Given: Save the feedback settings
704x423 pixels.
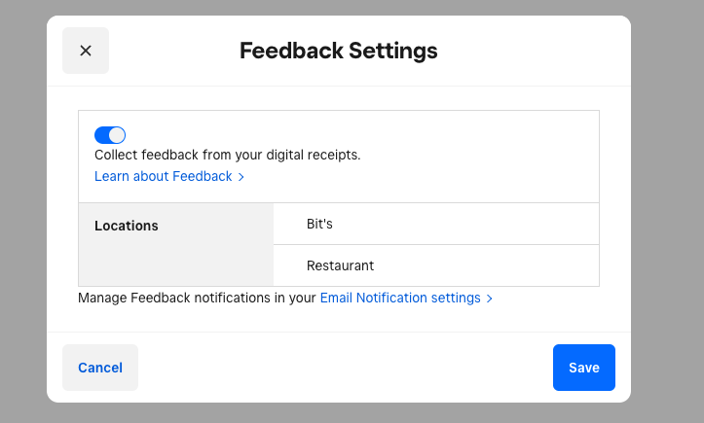Looking at the screenshot, I should point(583,368).
